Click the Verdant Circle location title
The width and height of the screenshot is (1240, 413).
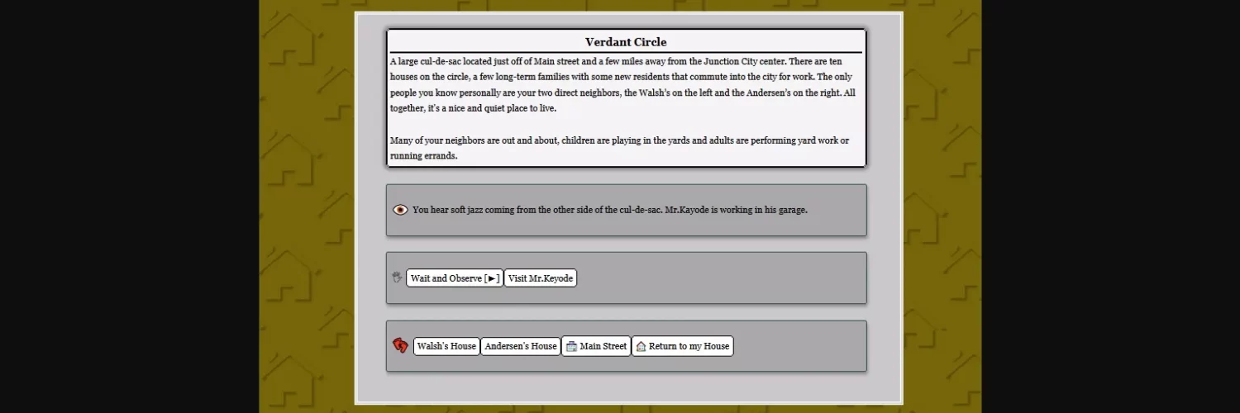coord(626,42)
